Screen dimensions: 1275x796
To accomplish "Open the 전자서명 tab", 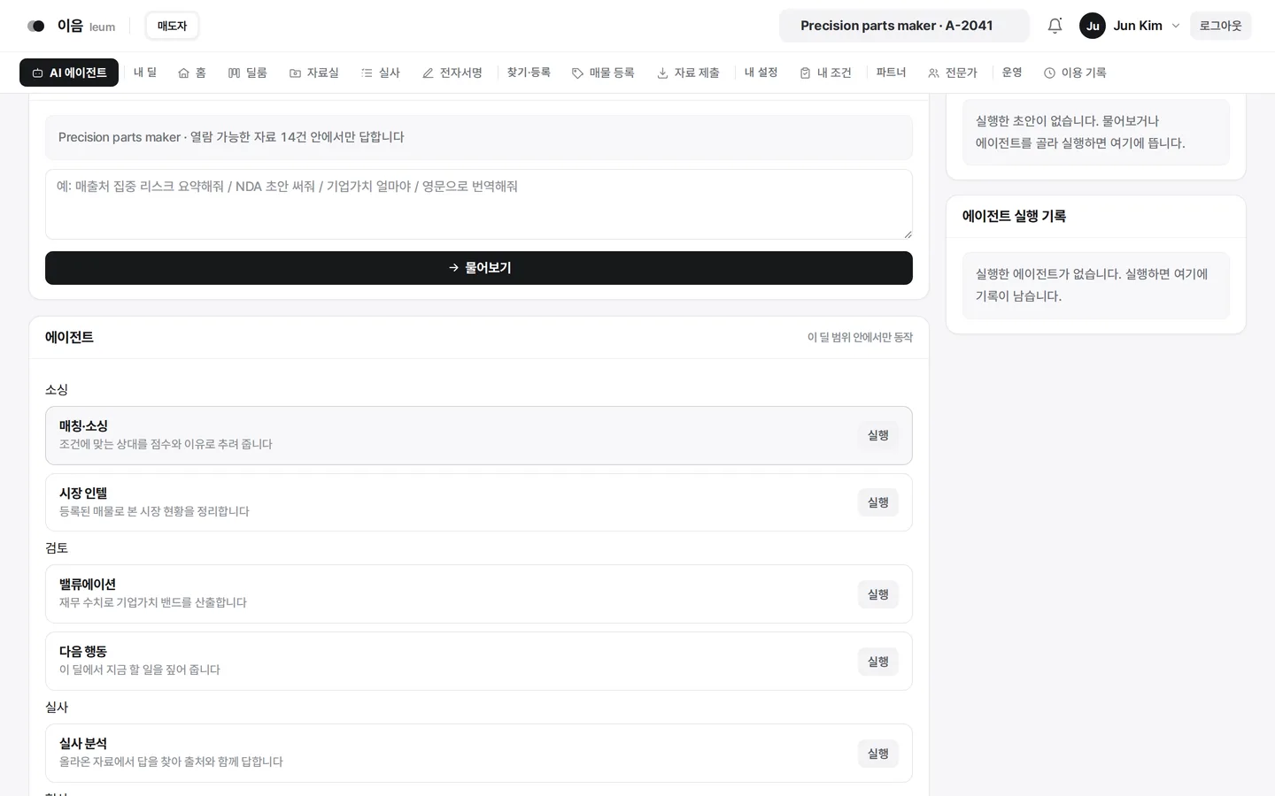I will [x=452, y=73].
